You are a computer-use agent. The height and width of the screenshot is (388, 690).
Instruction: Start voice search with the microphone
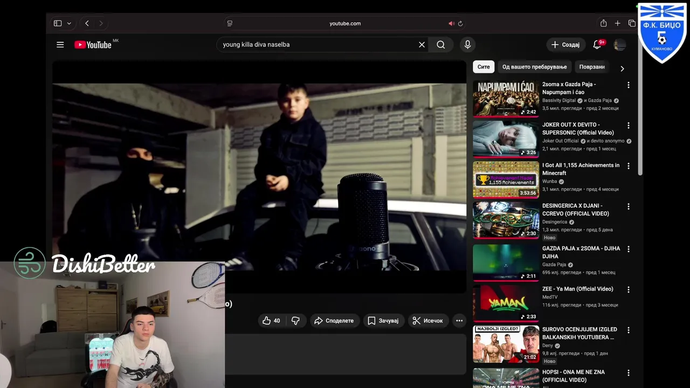[468, 45]
